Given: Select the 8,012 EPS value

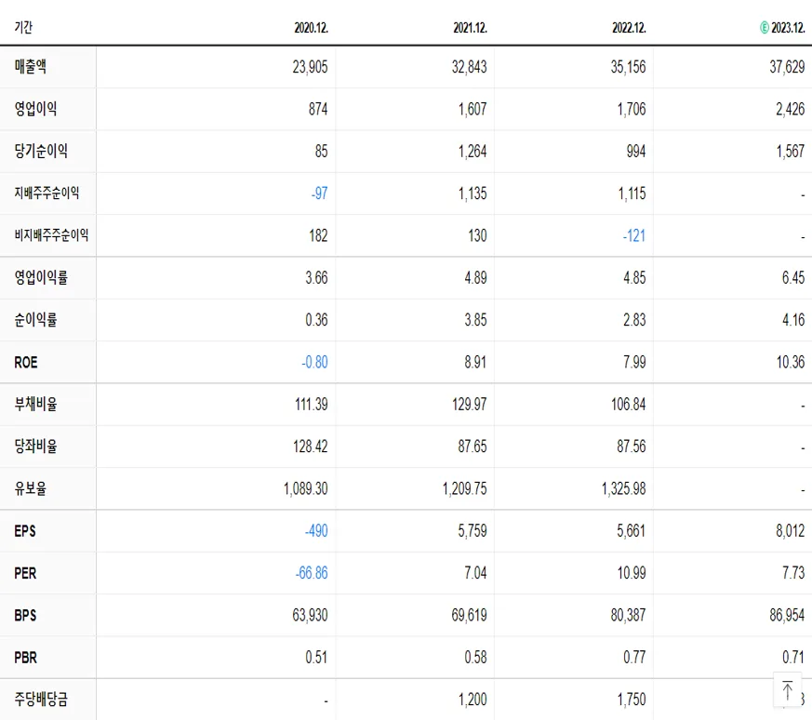Looking at the screenshot, I should click(791, 531).
